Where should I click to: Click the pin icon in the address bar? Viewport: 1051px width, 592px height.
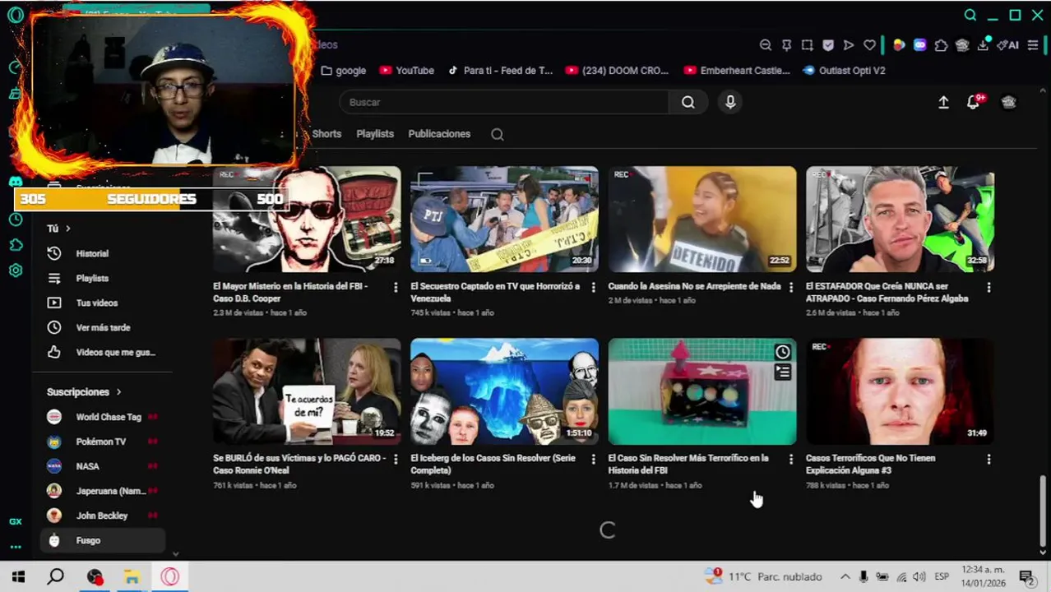[x=786, y=45]
